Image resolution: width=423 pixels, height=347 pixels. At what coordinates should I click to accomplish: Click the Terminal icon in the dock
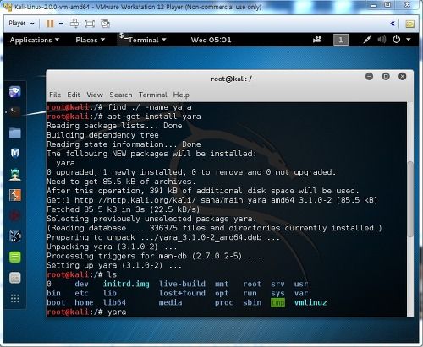14,111
